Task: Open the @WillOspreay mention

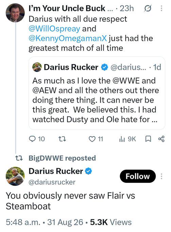Action: [54, 28]
